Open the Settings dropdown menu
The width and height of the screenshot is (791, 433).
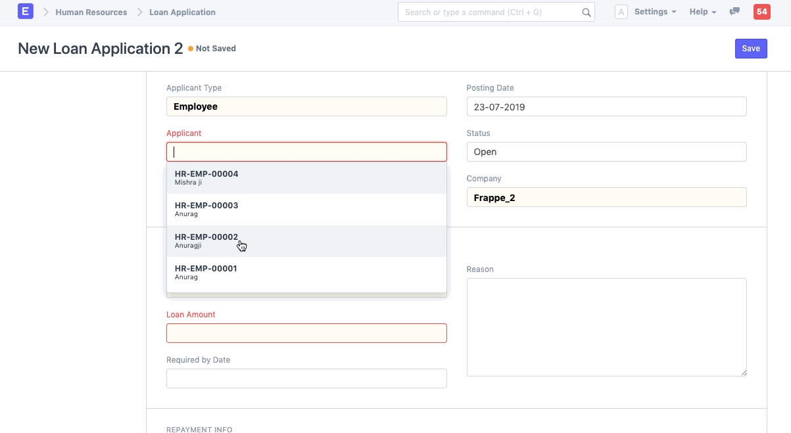tap(655, 12)
